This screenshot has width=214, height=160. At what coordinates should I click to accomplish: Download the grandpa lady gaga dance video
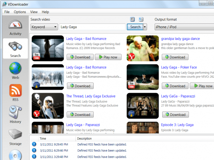[175, 57]
